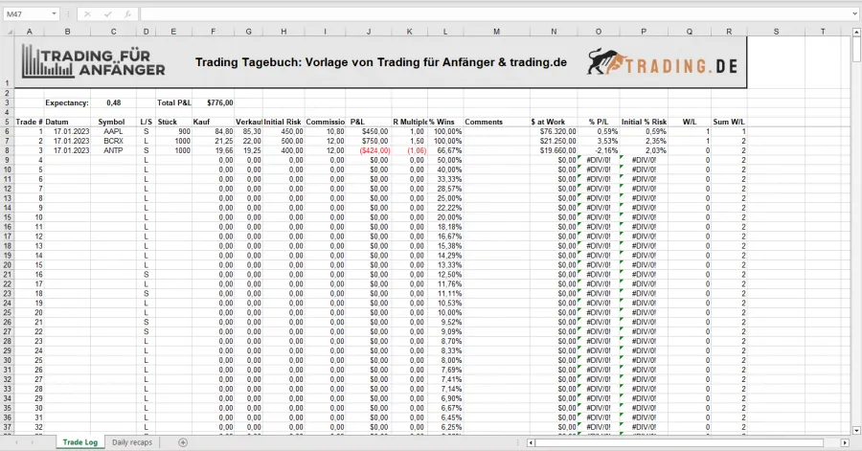Select row 8 header
Viewport: 862px width, 451px height.
pos(7,150)
